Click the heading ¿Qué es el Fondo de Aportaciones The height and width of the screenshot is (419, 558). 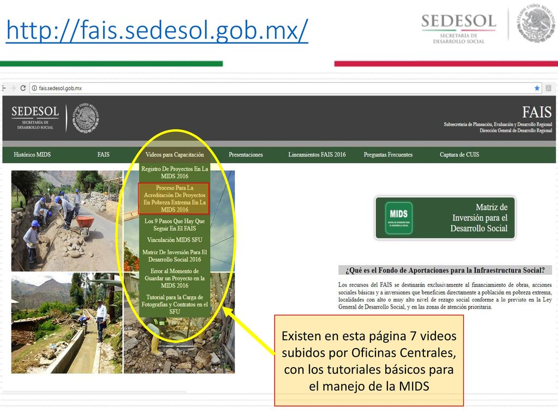tap(445, 270)
